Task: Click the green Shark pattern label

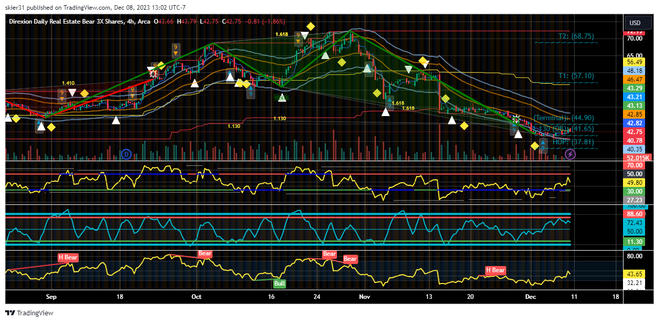Action: (x=281, y=97)
